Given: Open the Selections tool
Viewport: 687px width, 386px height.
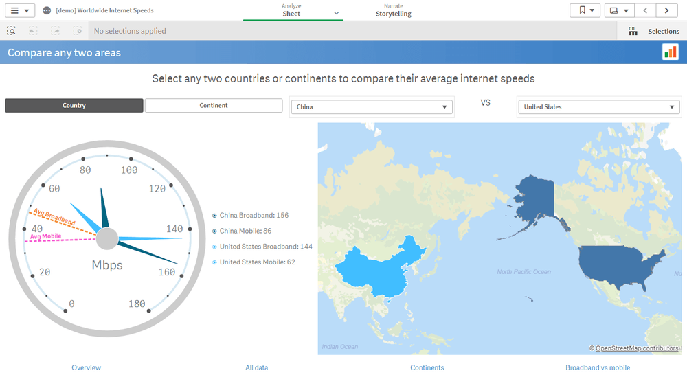Looking at the screenshot, I should click(x=655, y=31).
